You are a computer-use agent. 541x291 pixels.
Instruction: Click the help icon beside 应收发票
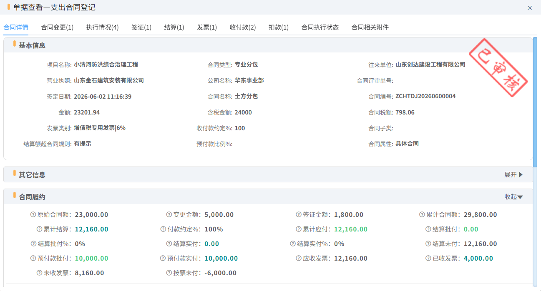[x=299, y=259]
